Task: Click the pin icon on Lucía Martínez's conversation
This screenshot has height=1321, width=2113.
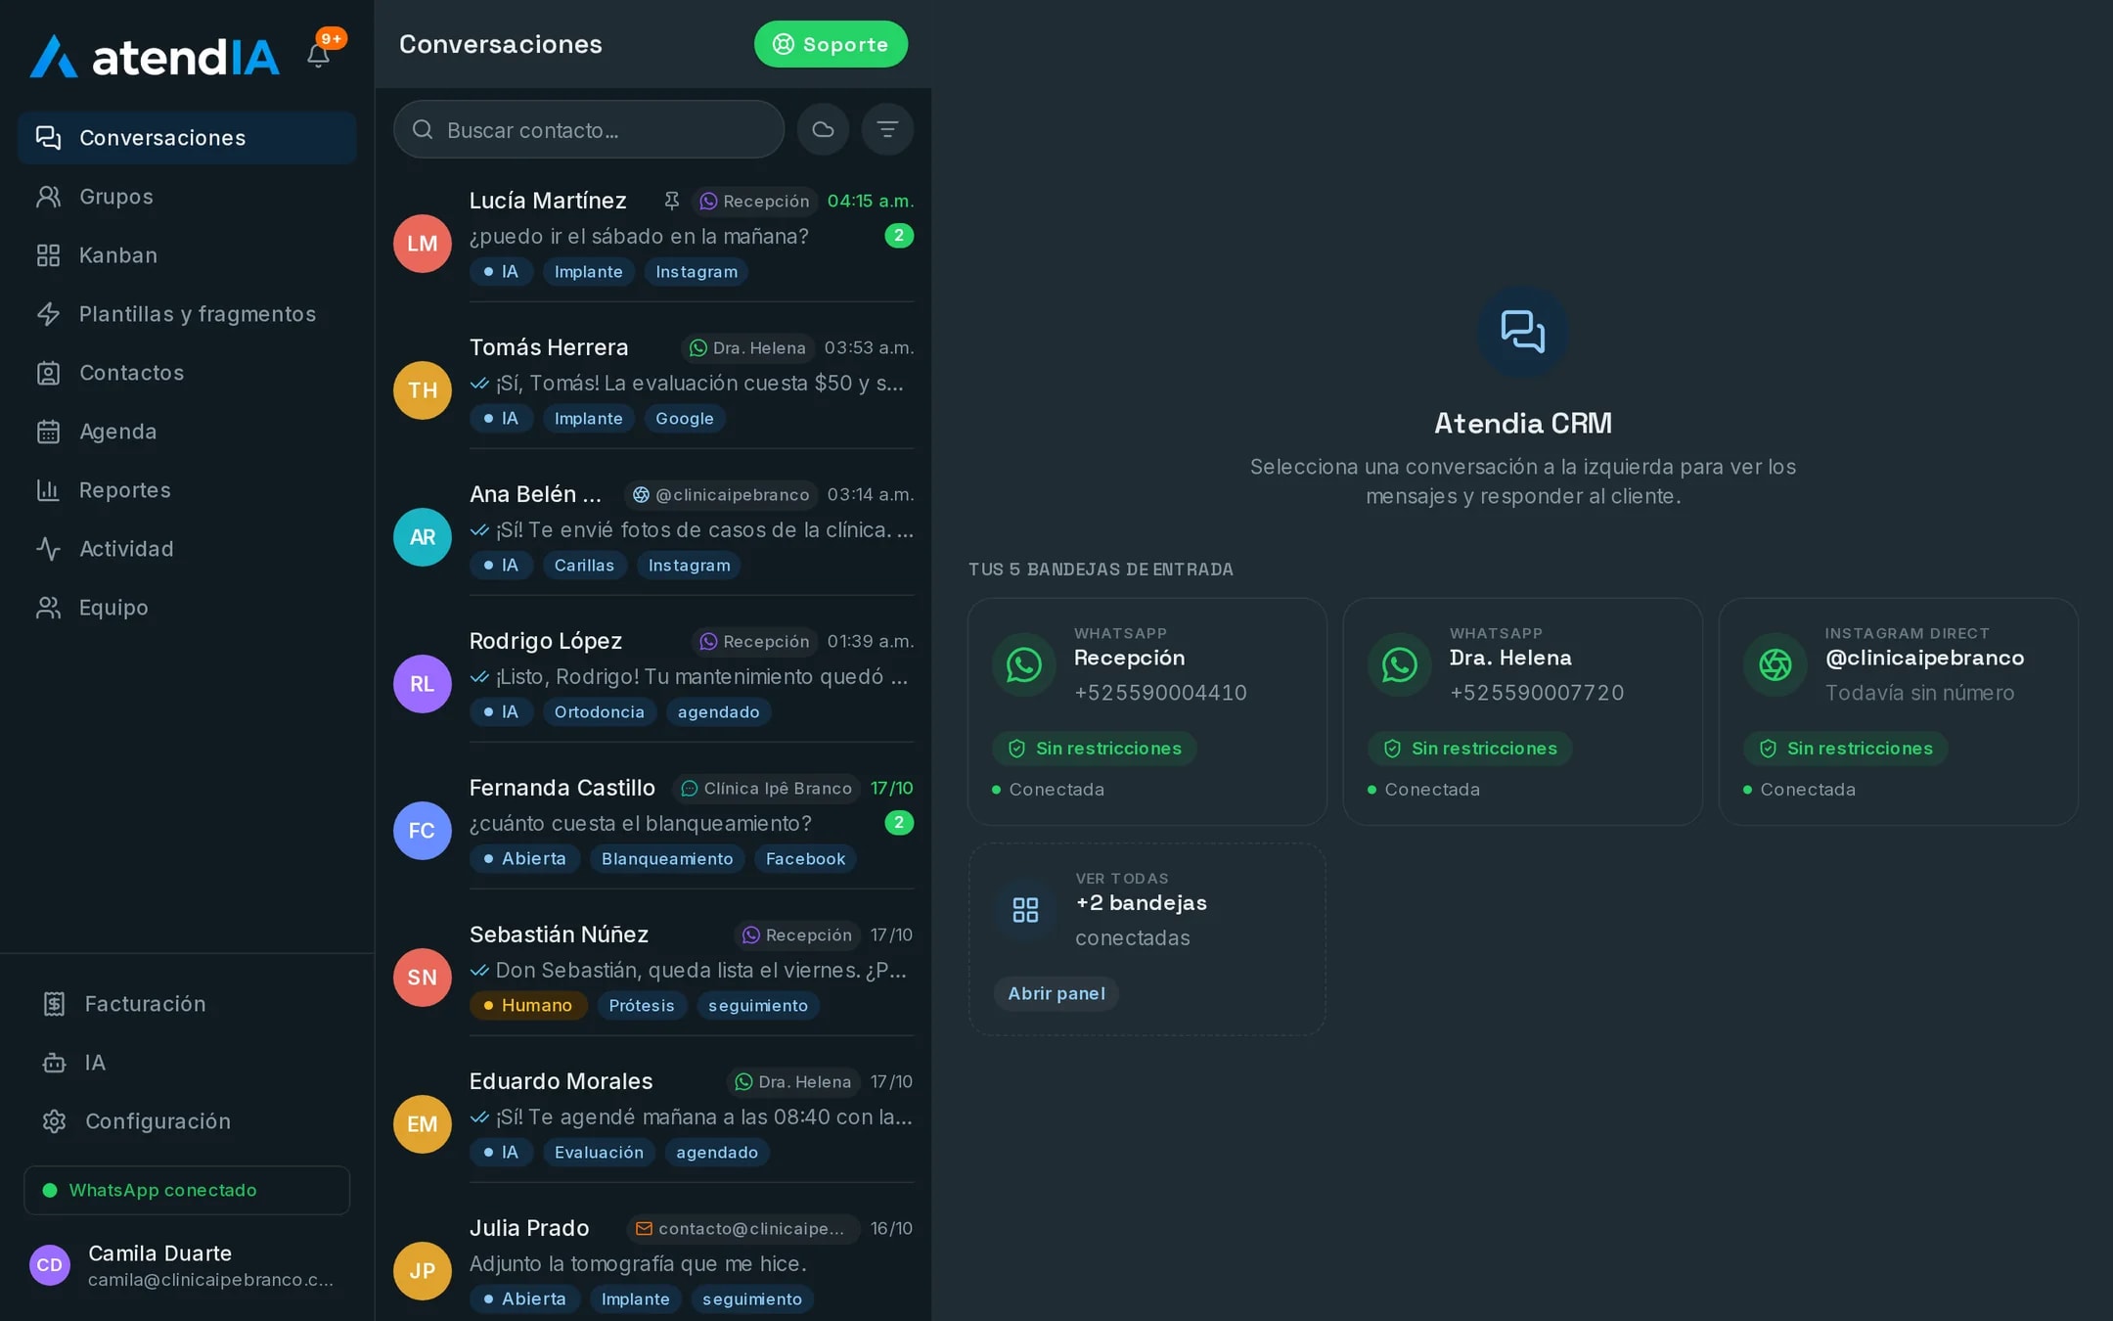Action: pyautogui.click(x=671, y=201)
